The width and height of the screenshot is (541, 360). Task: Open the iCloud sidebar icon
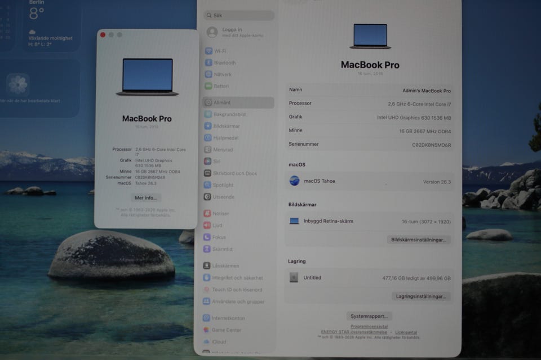[206, 342]
